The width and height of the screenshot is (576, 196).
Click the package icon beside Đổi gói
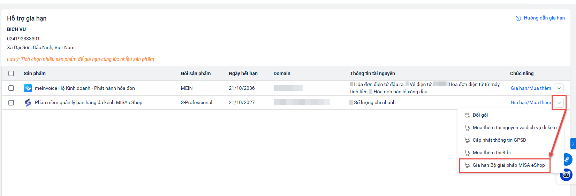467,115
